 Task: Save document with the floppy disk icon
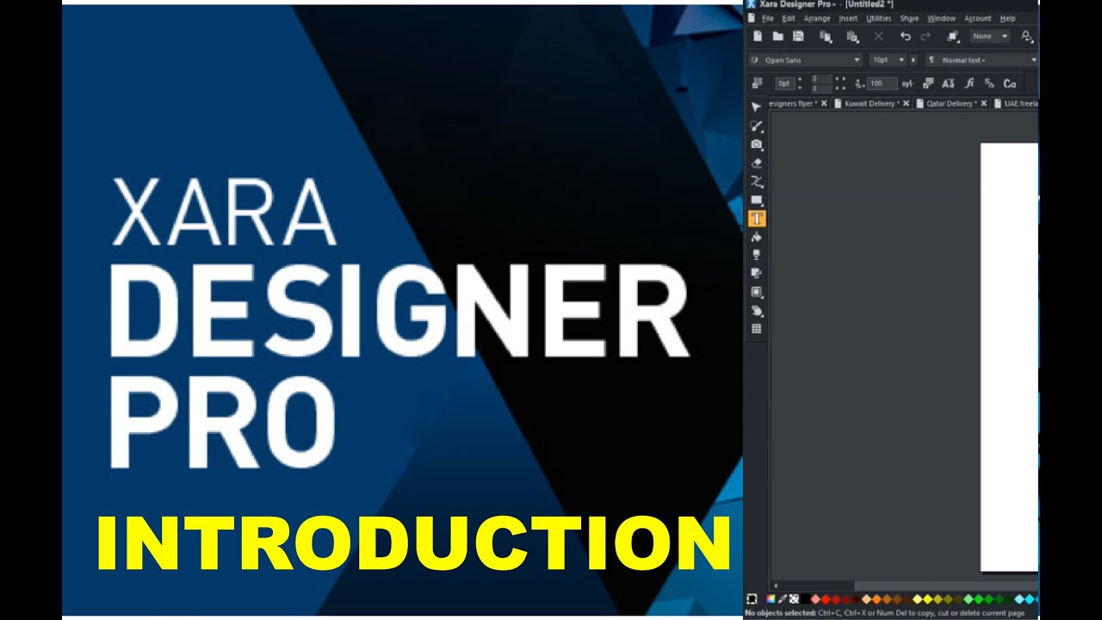click(798, 36)
